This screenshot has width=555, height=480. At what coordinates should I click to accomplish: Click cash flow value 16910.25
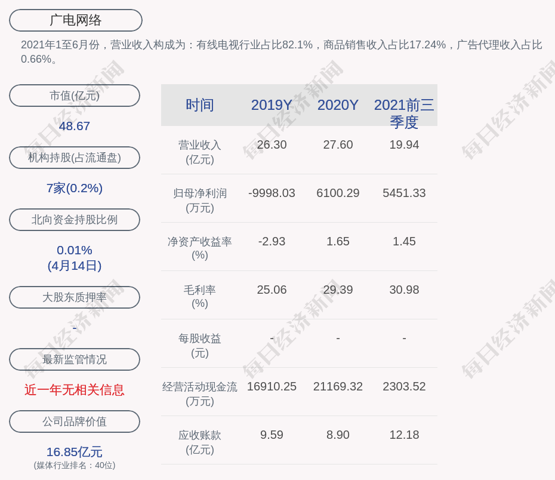point(272,386)
